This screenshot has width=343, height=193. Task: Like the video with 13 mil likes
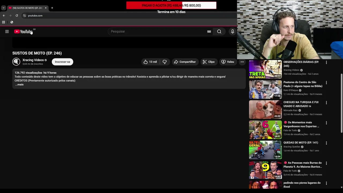pos(150,62)
